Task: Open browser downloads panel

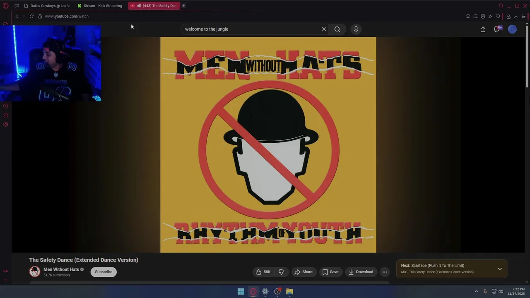Action: 516,17
